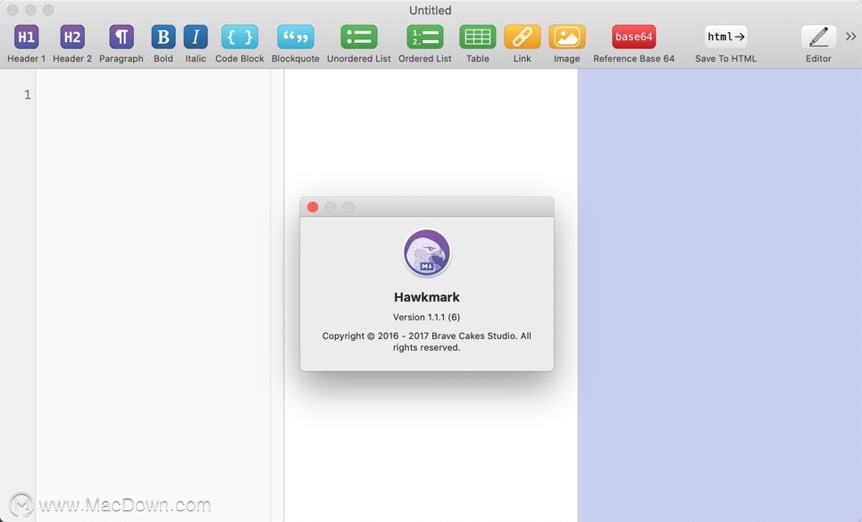
Task: Click the Untitled window title
Action: 431,11
